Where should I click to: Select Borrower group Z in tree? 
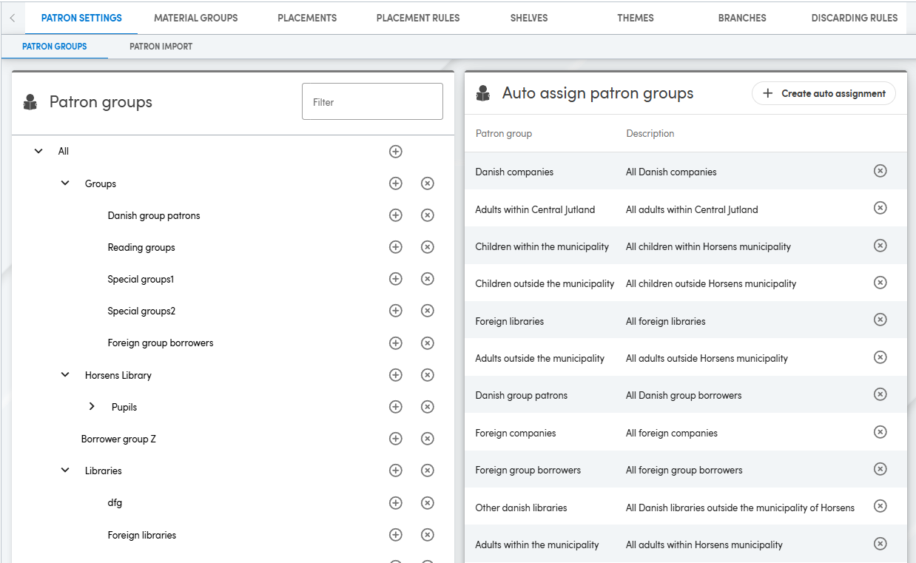tap(118, 439)
